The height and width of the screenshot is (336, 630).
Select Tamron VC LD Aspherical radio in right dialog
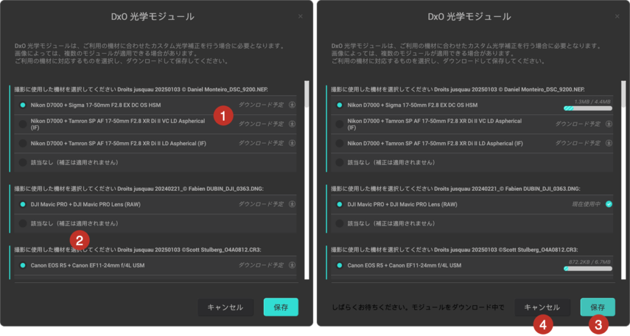tap(340, 124)
